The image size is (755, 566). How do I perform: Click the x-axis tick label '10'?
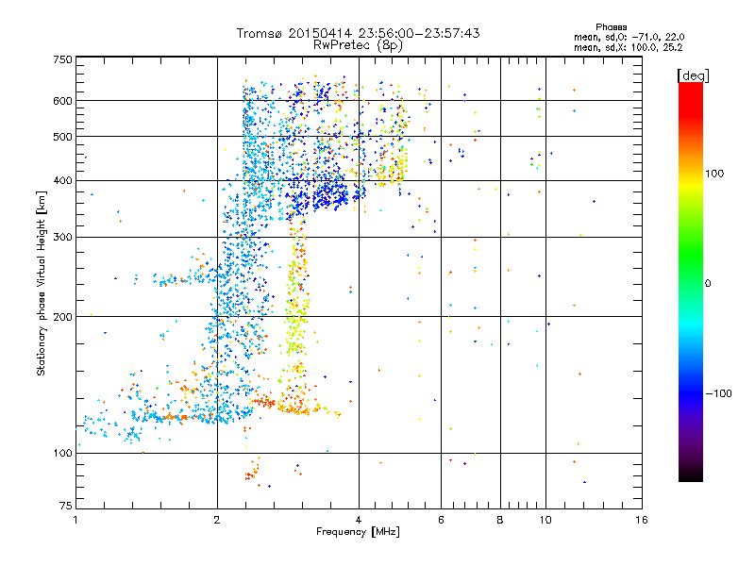pos(545,520)
